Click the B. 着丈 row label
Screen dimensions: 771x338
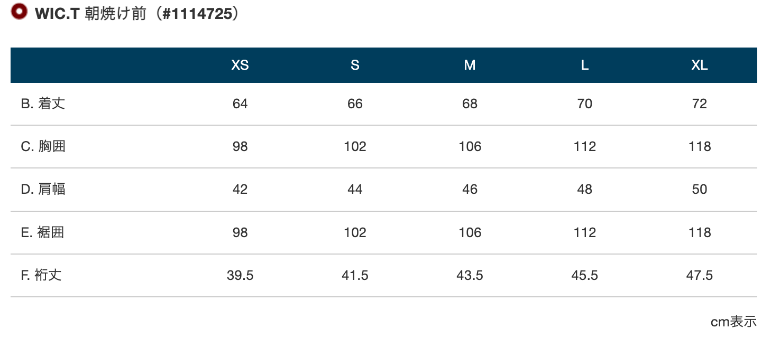tap(43, 104)
